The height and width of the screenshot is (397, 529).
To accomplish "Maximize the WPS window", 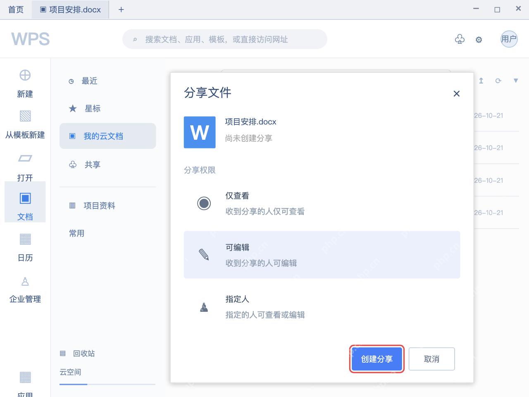I will (x=497, y=9).
